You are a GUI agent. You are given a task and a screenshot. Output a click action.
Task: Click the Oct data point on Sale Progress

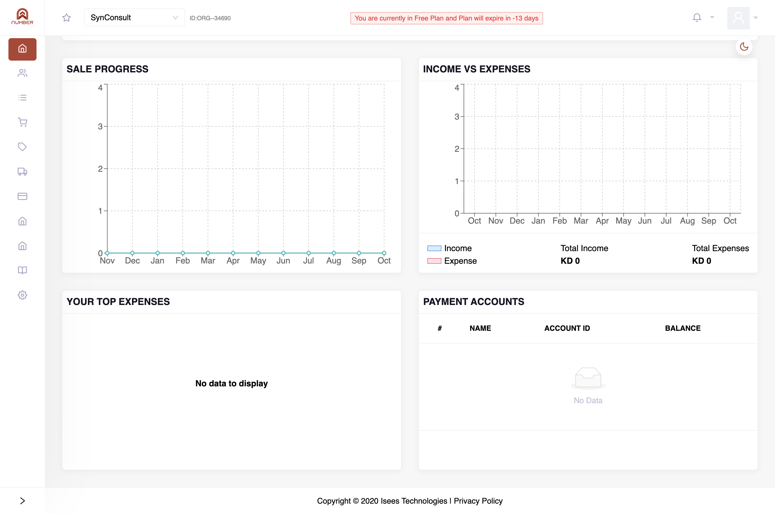[x=384, y=253]
